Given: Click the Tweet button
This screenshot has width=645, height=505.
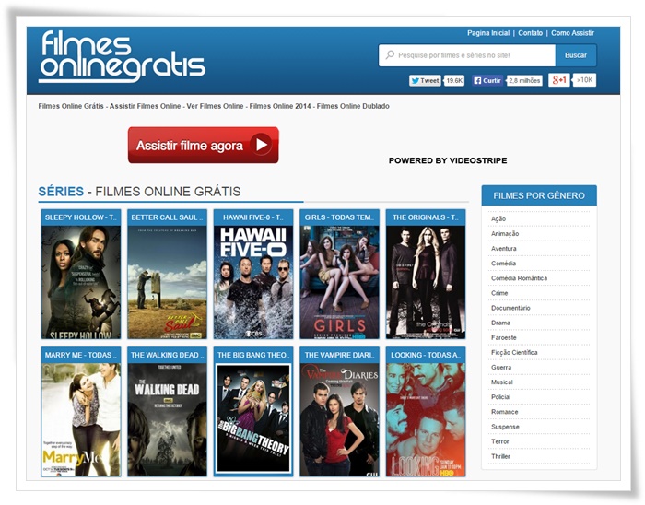Looking at the screenshot, I should pos(425,80).
